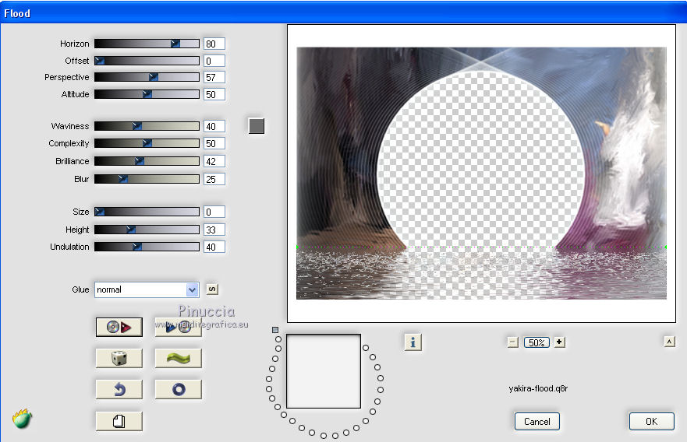Click the Brilliance value field showing 42
Screen dimensions: 687x442
pyautogui.click(x=214, y=161)
